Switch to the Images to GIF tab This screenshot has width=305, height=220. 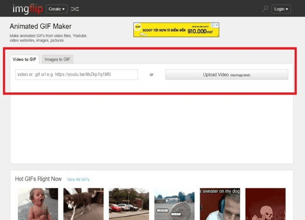[57, 59]
